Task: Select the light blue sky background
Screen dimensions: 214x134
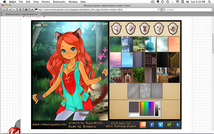Action: [x=127, y=60]
